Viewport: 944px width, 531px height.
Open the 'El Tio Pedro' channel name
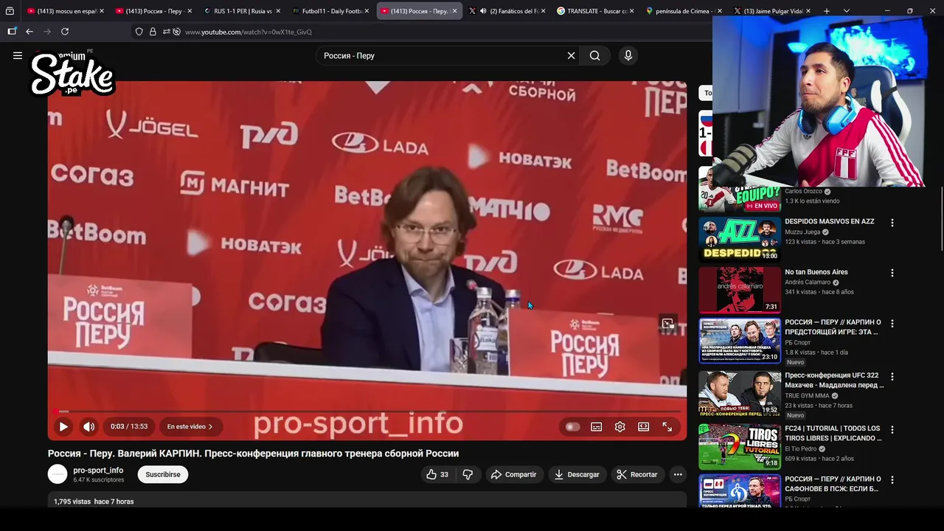(800, 448)
